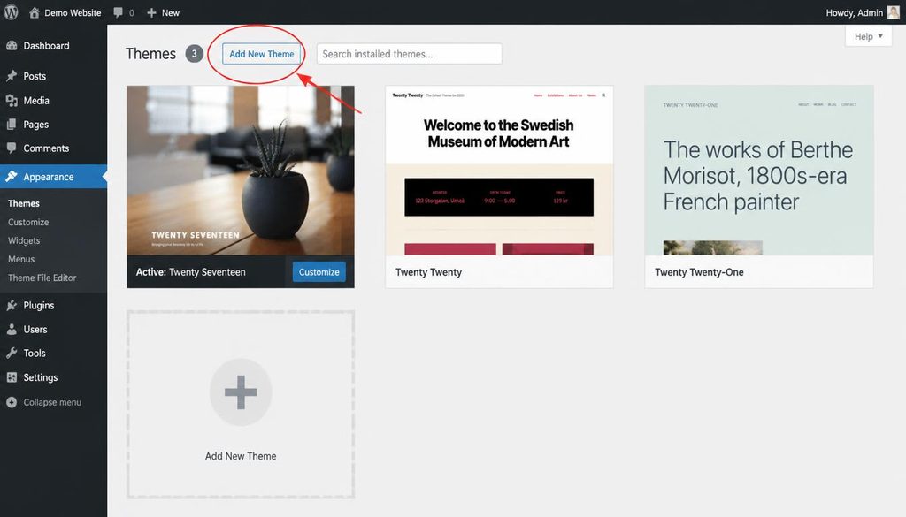Open the Twenty Twenty-One theme screenshot

pyautogui.click(x=758, y=171)
